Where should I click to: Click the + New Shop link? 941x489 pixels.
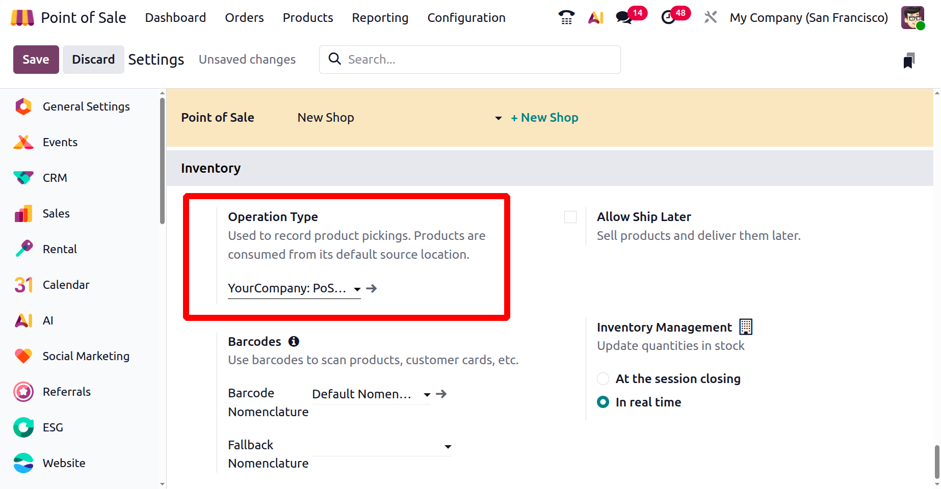pyautogui.click(x=544, y=118)
